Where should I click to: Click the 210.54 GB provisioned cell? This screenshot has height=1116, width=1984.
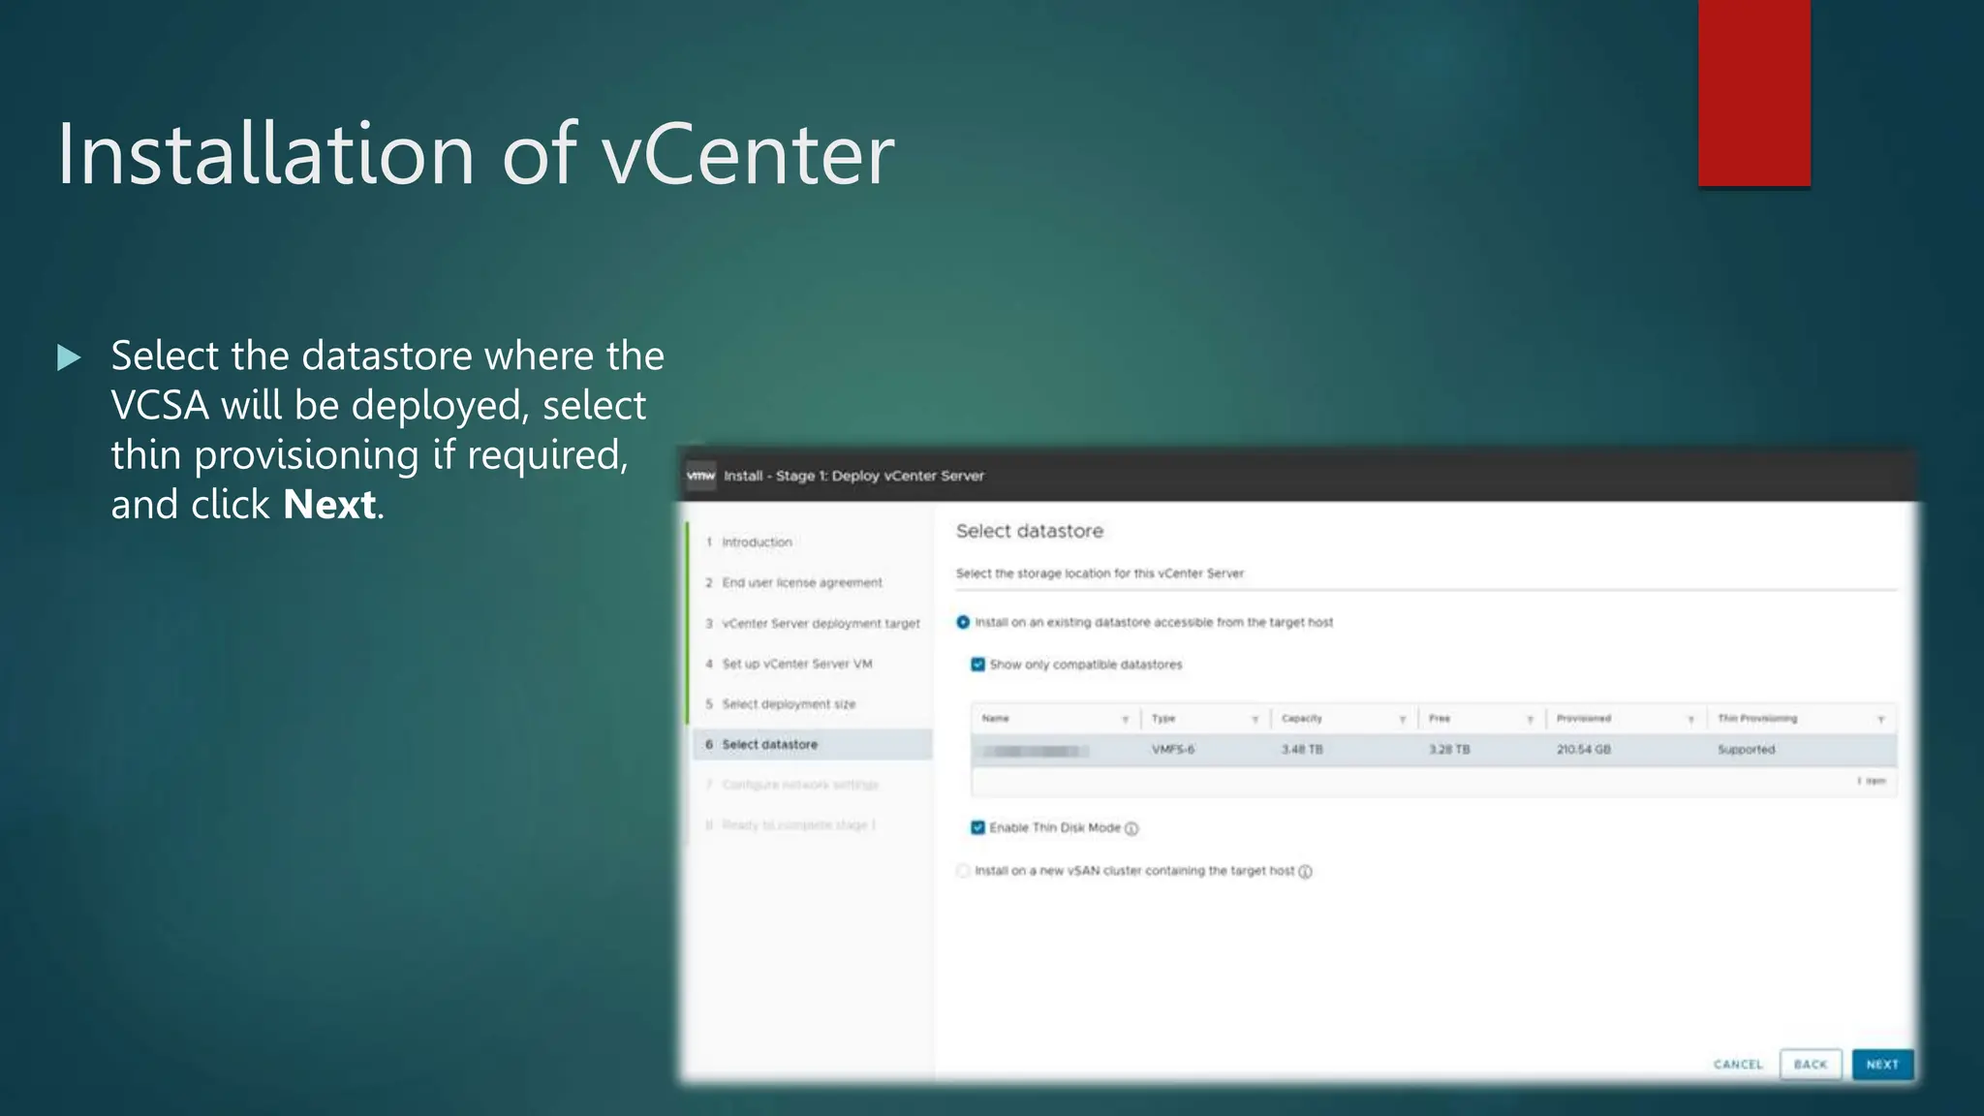tap(1584, 750)
